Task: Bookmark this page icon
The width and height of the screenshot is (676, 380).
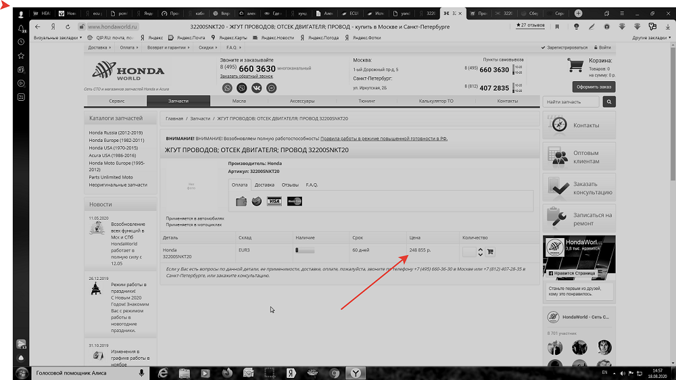Action: tap(557, 27)
